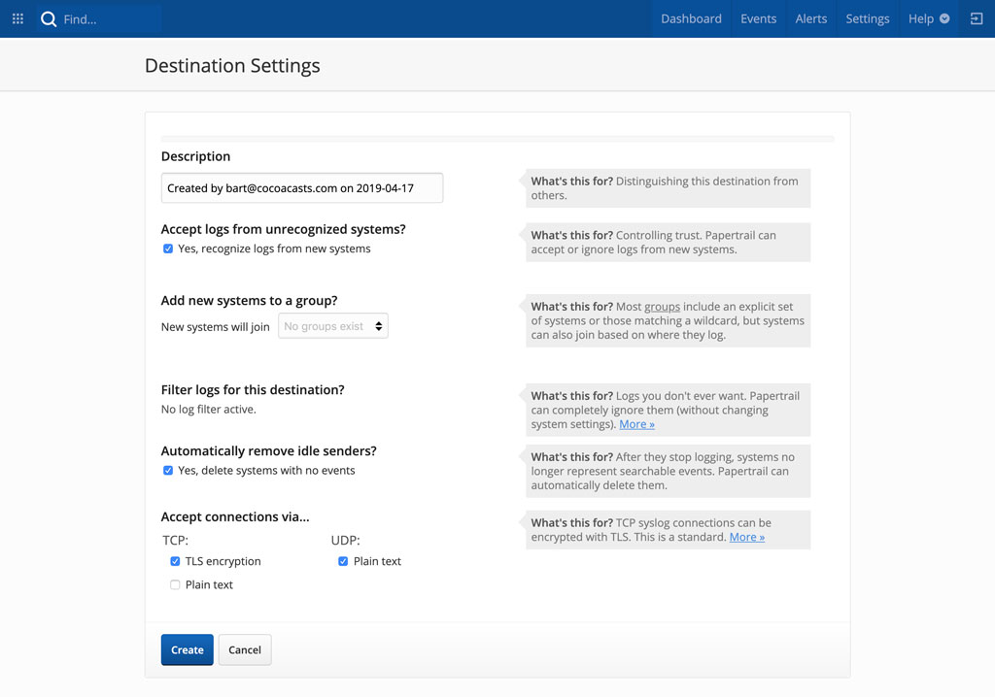Switch to the Alerts section
This screenshot has height=697, width=995.
point(810,17)
